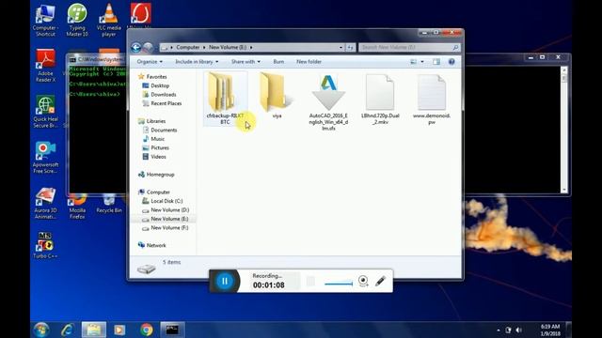Open the Organize menu

150,62
